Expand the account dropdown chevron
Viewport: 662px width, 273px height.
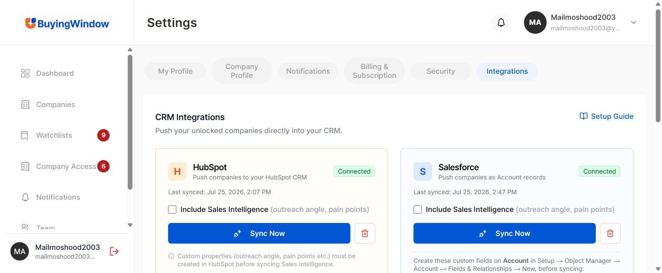coord(633,23)
